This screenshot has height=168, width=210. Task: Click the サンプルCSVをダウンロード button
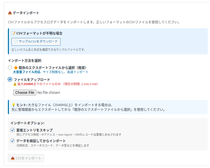click(36, 42)
